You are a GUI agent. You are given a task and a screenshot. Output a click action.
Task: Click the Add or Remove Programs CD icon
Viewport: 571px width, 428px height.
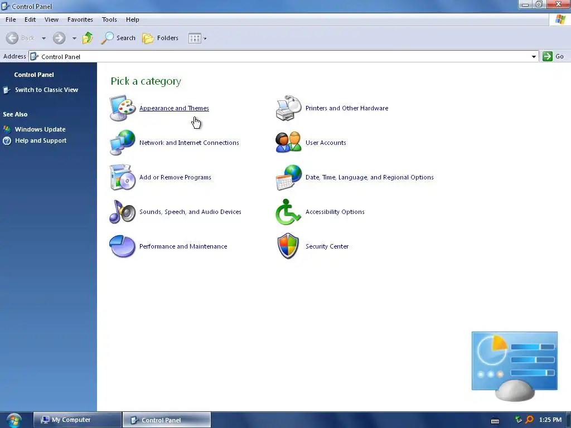[x=122, y=177]
